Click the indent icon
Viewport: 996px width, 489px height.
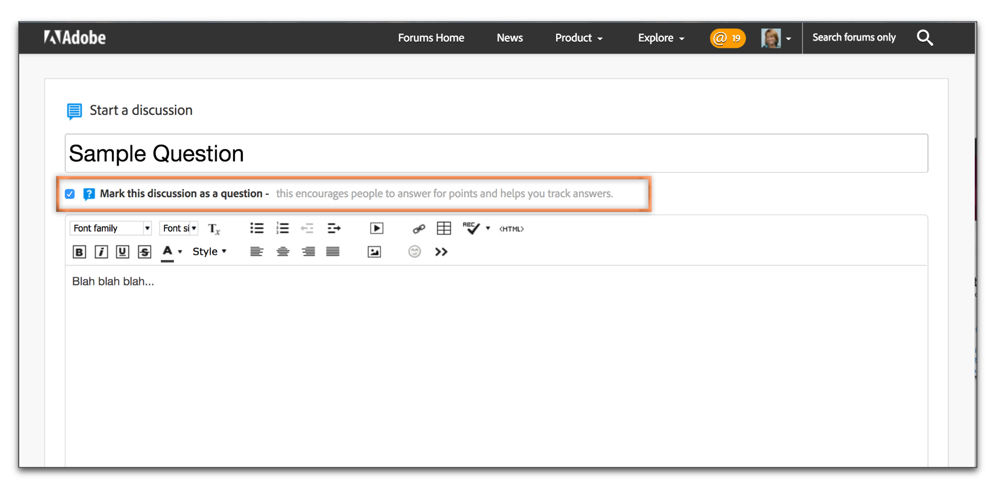coord(334,228)
